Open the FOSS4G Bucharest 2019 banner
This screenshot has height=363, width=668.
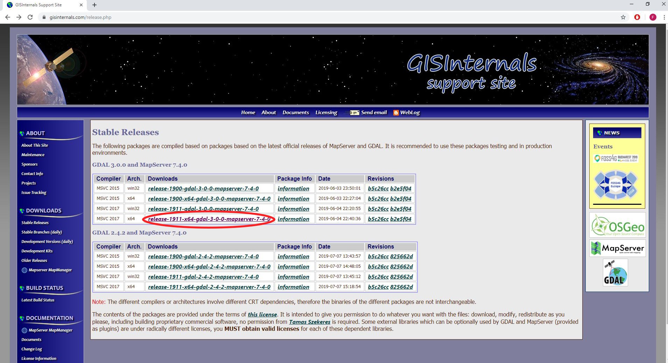tap(616, 159)
